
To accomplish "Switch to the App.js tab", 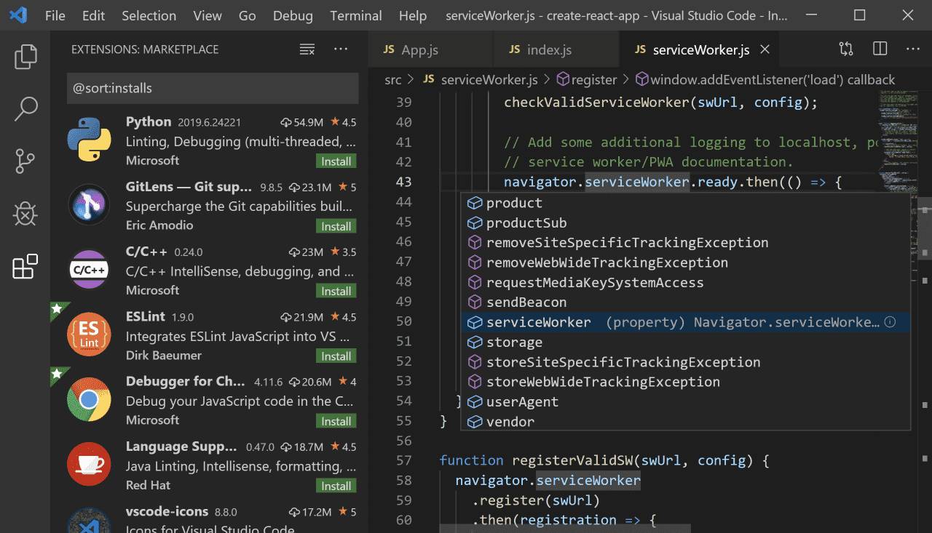I will (430, 49).
